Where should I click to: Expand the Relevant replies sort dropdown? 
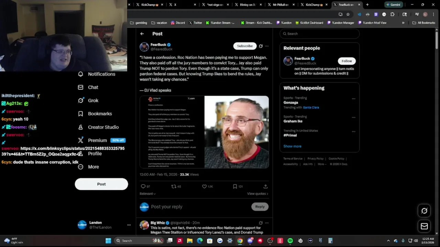tap(147, 194)
